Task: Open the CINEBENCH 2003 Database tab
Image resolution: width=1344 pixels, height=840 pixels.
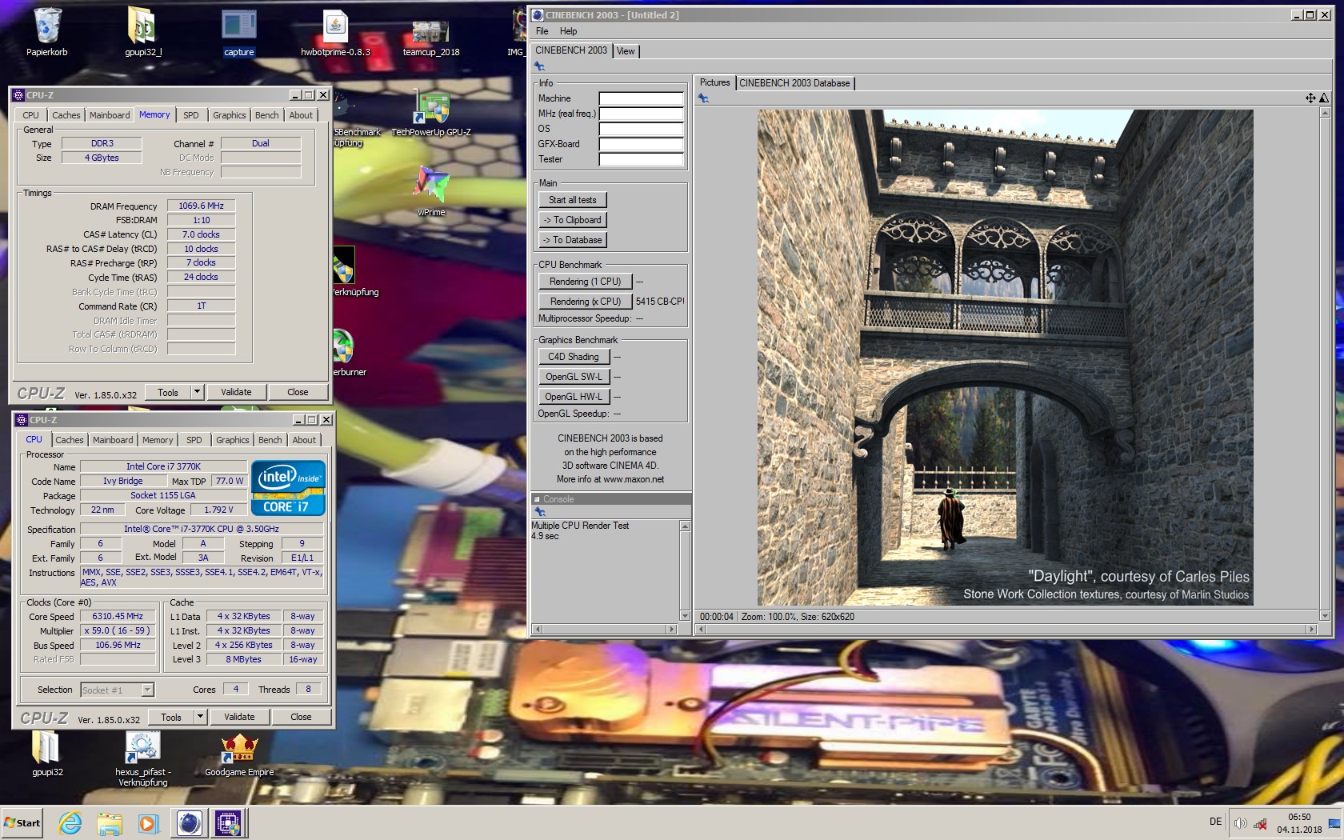Action: [x=794, y=83]
